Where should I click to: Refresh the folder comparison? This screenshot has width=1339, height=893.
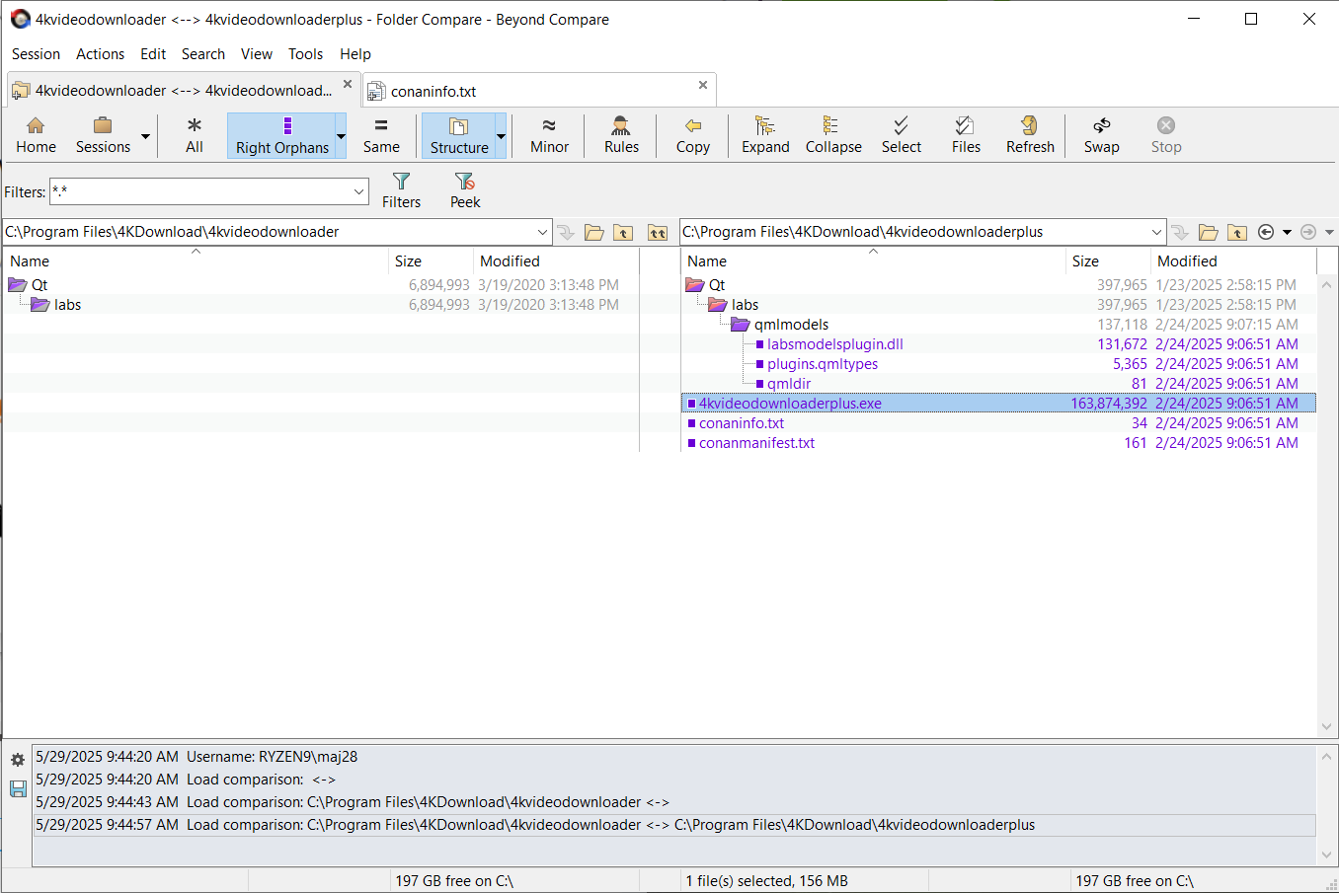tap(1030, 135)
